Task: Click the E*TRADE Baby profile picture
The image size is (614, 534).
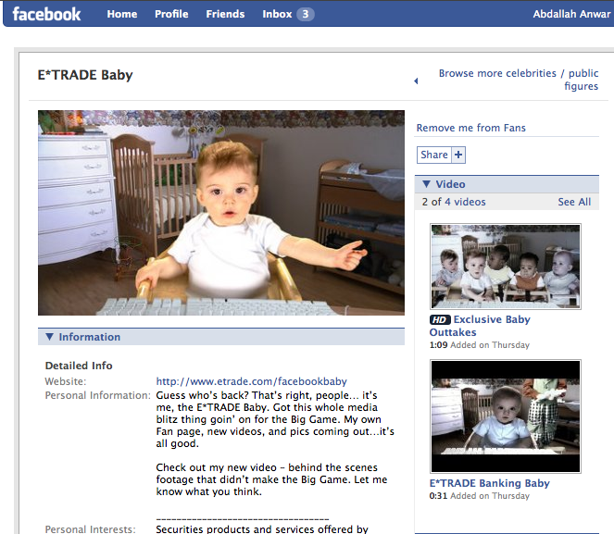Action: tap(221, 213)
